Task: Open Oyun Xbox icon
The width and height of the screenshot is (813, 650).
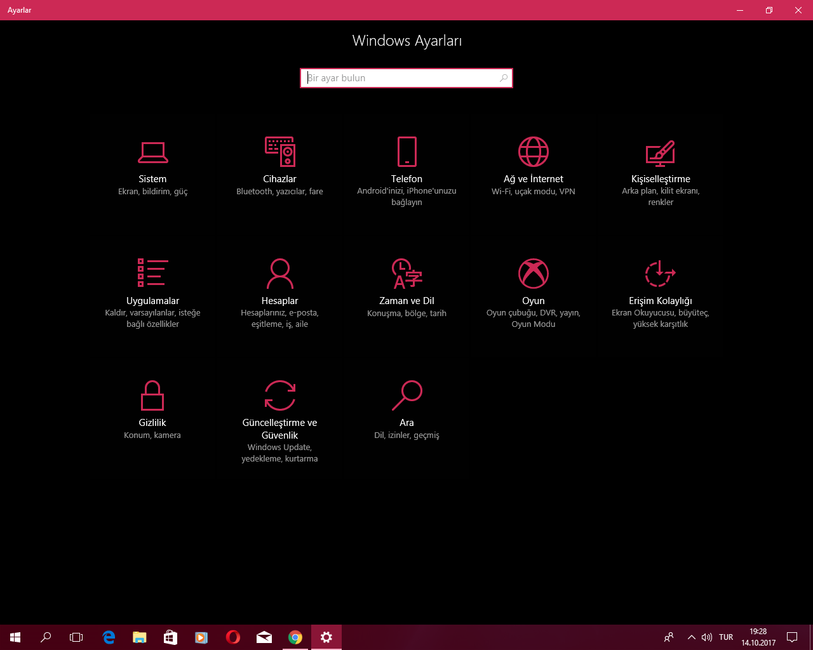Action: point(534,274)
